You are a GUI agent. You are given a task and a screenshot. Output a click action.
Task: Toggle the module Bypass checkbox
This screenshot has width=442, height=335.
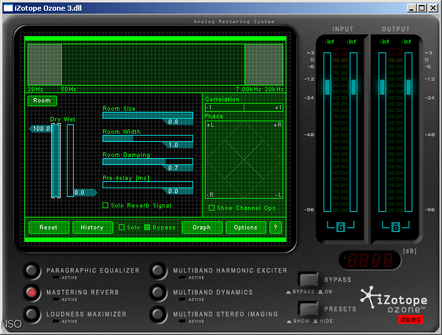(x=147, y=227)
